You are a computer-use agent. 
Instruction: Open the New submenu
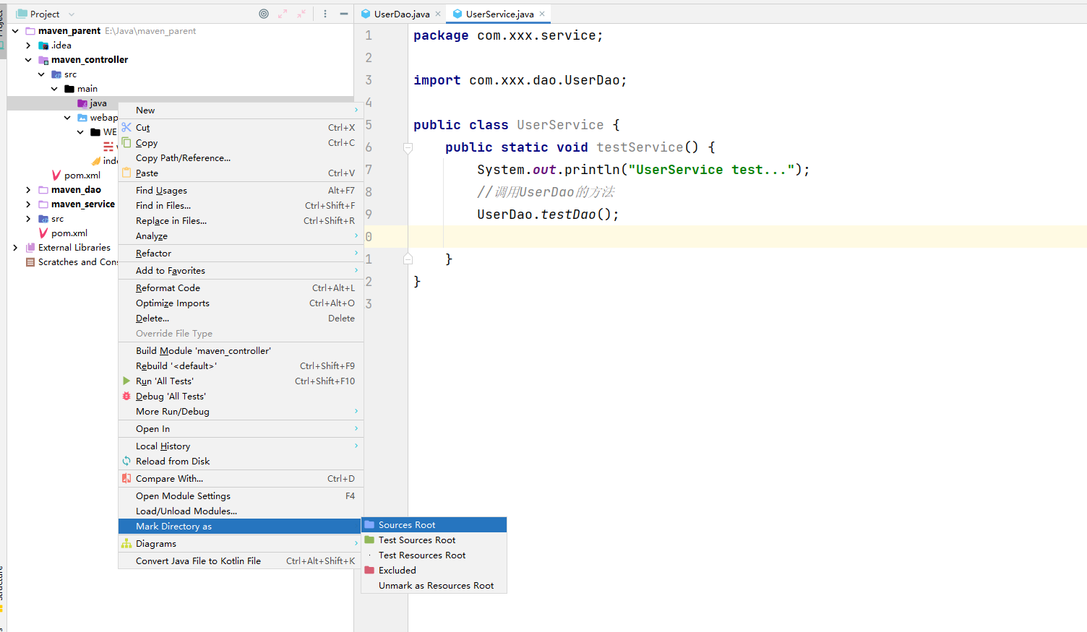(241, 111)
